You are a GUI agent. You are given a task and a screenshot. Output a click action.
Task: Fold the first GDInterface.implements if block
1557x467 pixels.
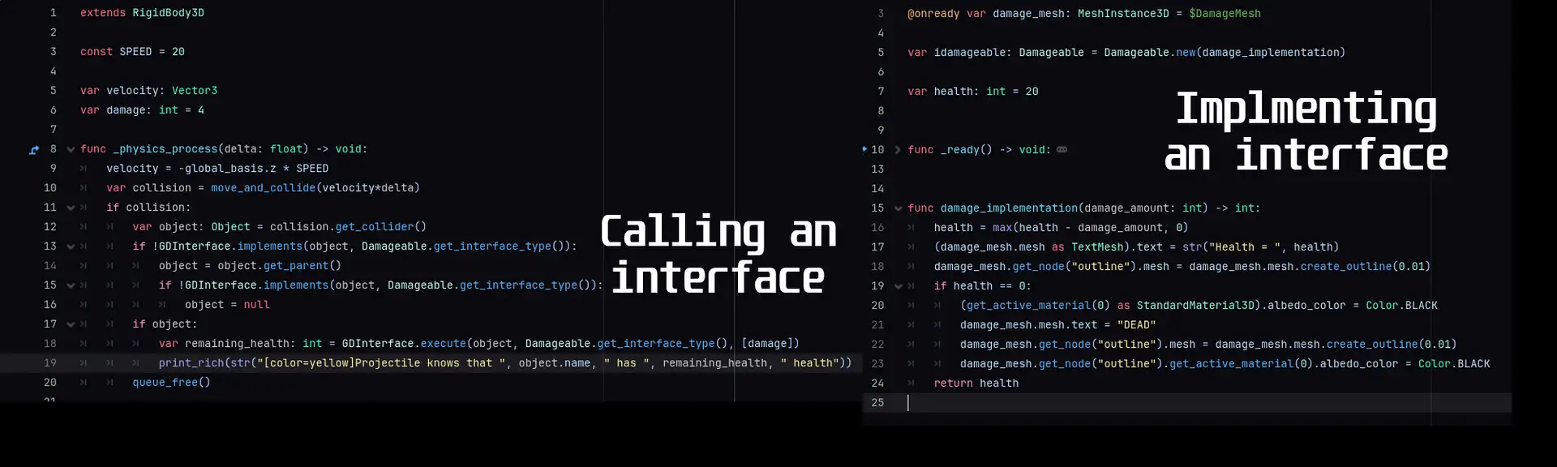(x=71, y=247)
